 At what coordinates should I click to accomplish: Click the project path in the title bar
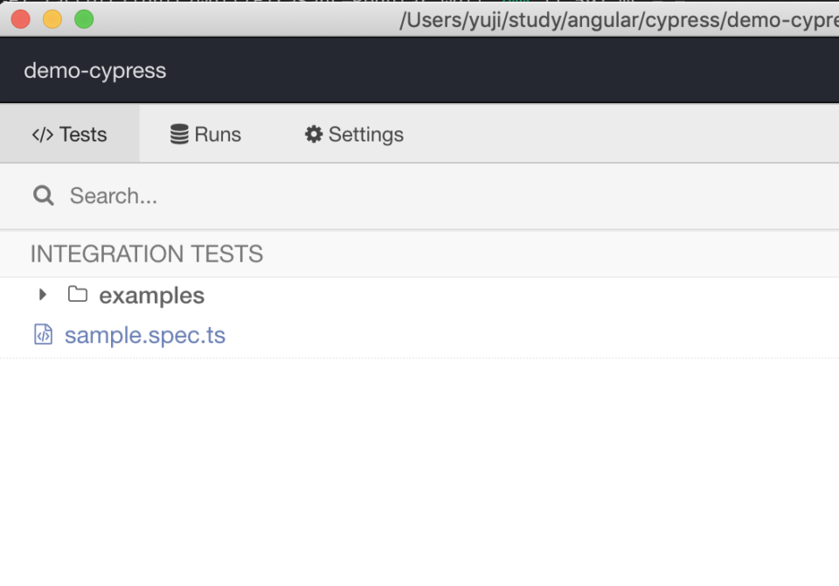[x=612, y=19]
